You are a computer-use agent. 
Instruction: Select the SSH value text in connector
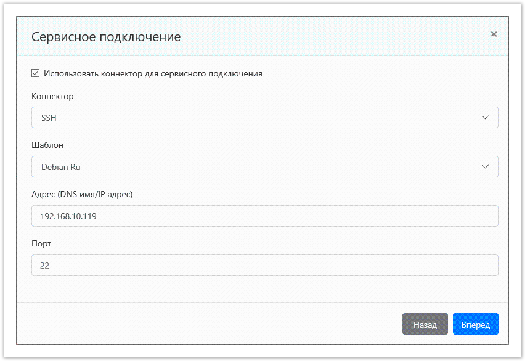tap(49, 118)
